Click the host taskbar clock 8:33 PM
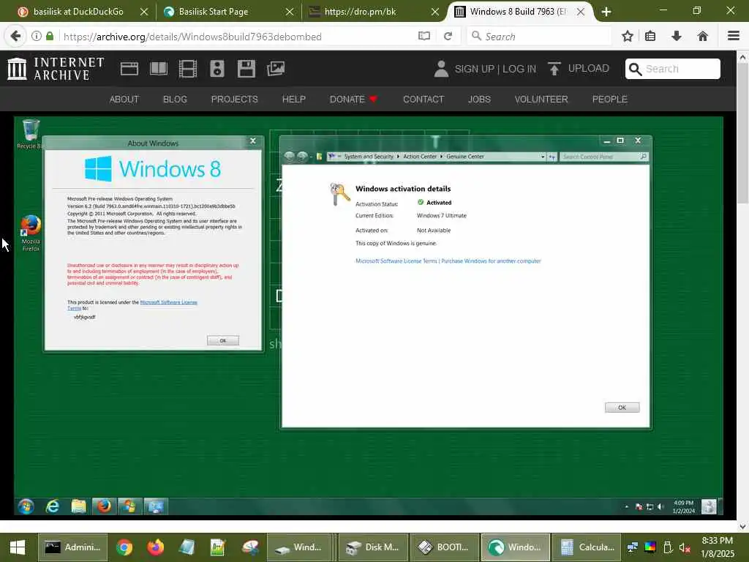Viewport: 749px width, 562px height. tap(717, 541)
